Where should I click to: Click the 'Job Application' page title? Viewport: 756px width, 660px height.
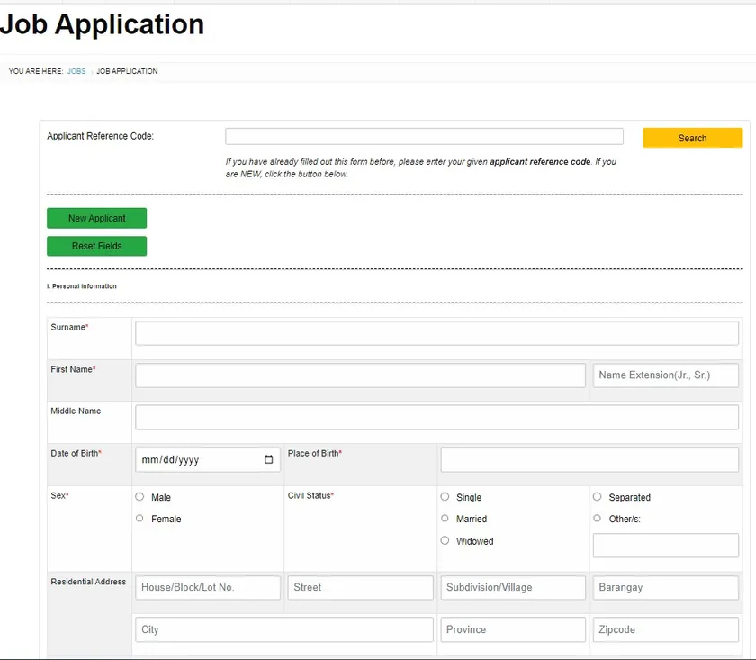(103, 24)
